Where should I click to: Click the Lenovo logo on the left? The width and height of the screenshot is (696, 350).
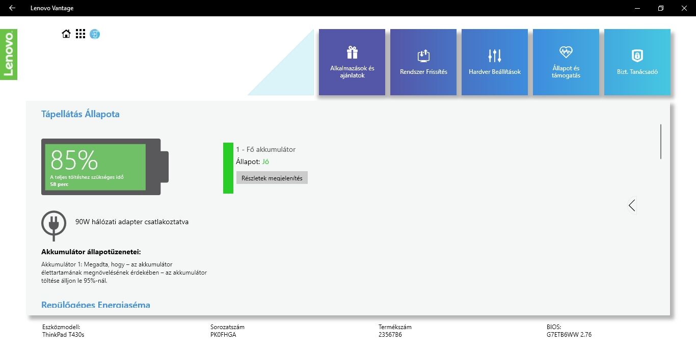(9, 55)
